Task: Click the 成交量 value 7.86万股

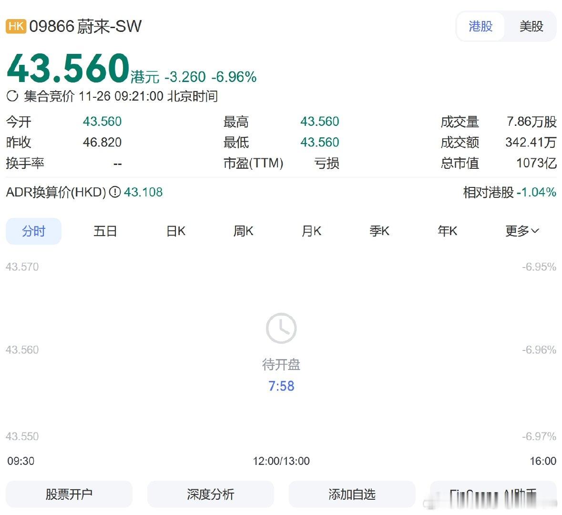Action: pos(531,122)
